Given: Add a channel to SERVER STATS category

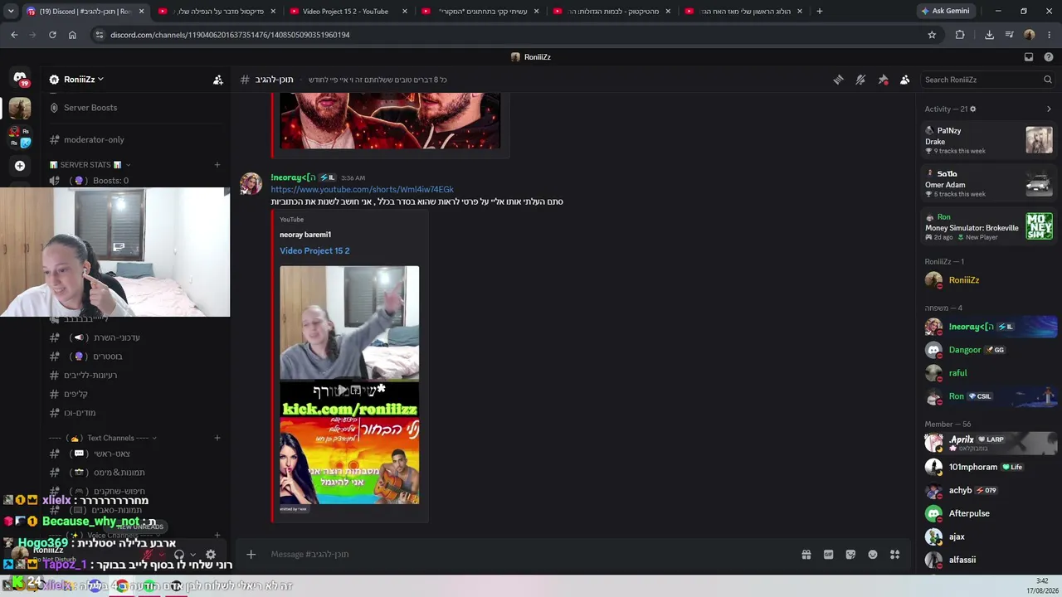Looking at the screenshot, I should (217, 165).
